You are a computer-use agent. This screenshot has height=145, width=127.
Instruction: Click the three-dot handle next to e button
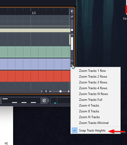(48, 101)
